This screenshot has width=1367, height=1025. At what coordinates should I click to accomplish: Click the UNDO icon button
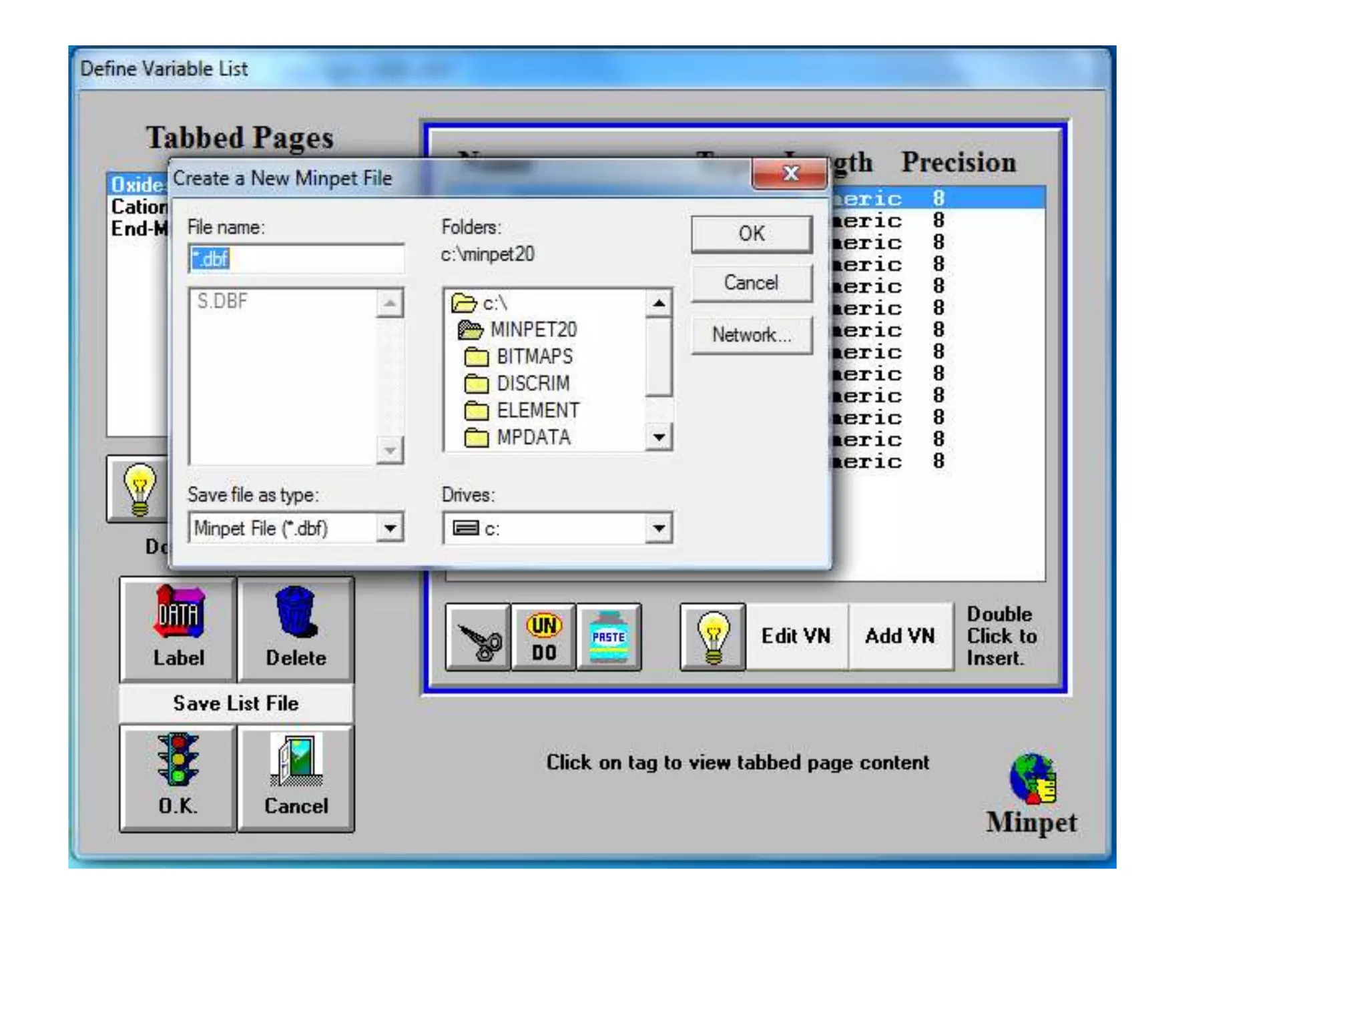(x=543, y=637)
